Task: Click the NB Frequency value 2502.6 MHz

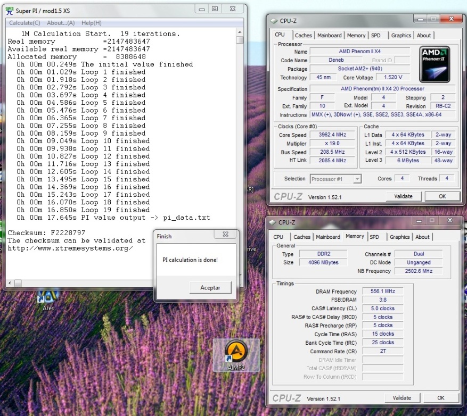Action: (x=419, y=271)
